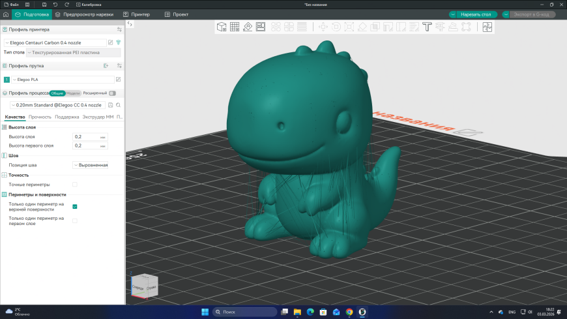Viewport: 567px width, 319px height.
Task: Select the Text tool in the toolbar
Action: click(x=427, y=27)
